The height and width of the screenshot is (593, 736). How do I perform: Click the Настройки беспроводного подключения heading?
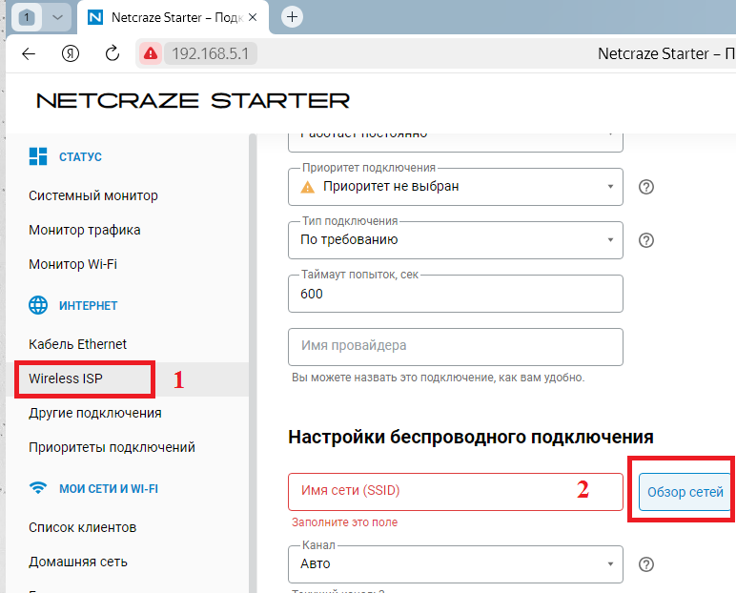click(471, 437)
